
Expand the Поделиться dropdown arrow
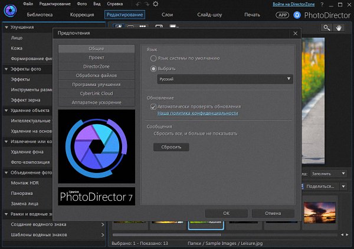[345, 185]
